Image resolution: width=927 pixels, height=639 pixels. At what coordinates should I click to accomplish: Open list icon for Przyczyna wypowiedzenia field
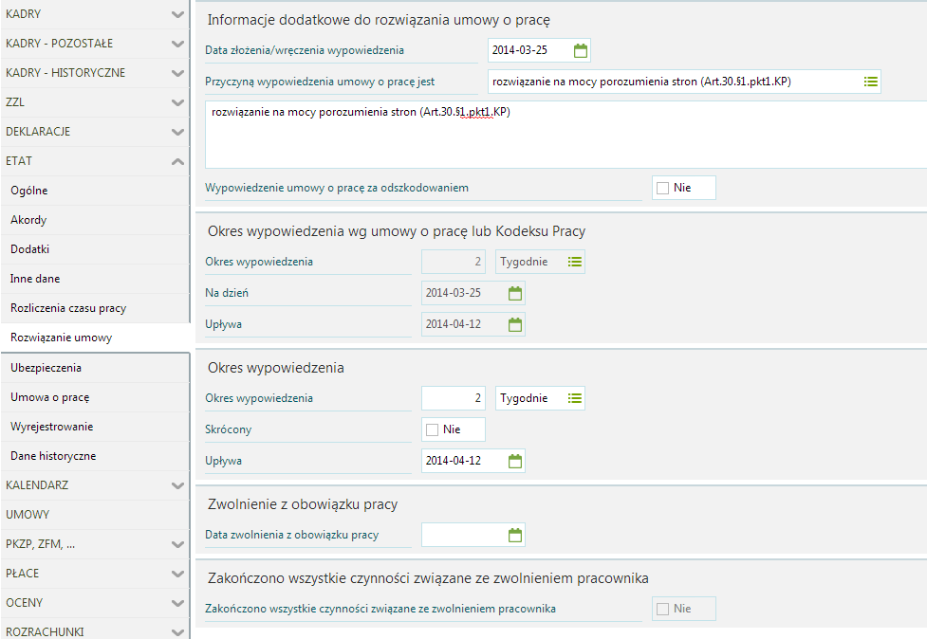tap(870, 82)
